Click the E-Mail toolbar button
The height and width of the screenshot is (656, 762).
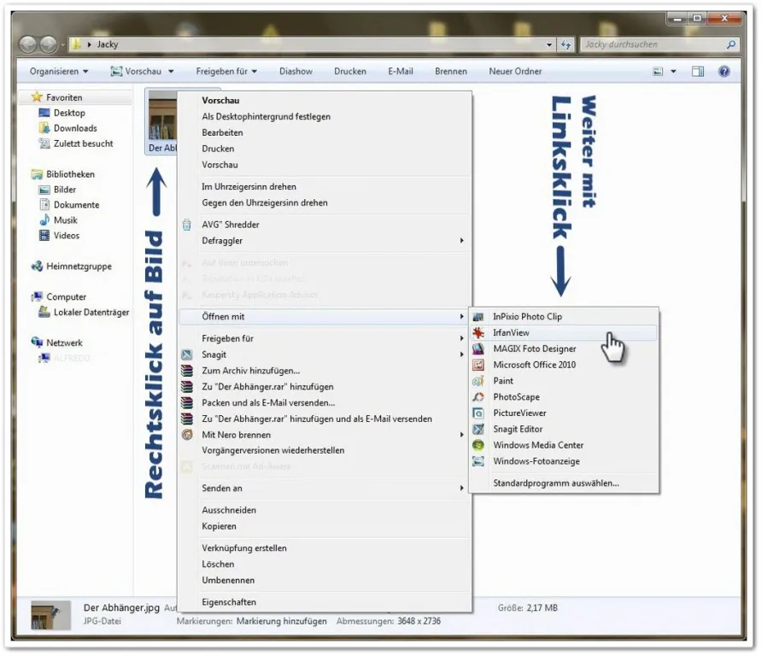[x=401, y=72]
